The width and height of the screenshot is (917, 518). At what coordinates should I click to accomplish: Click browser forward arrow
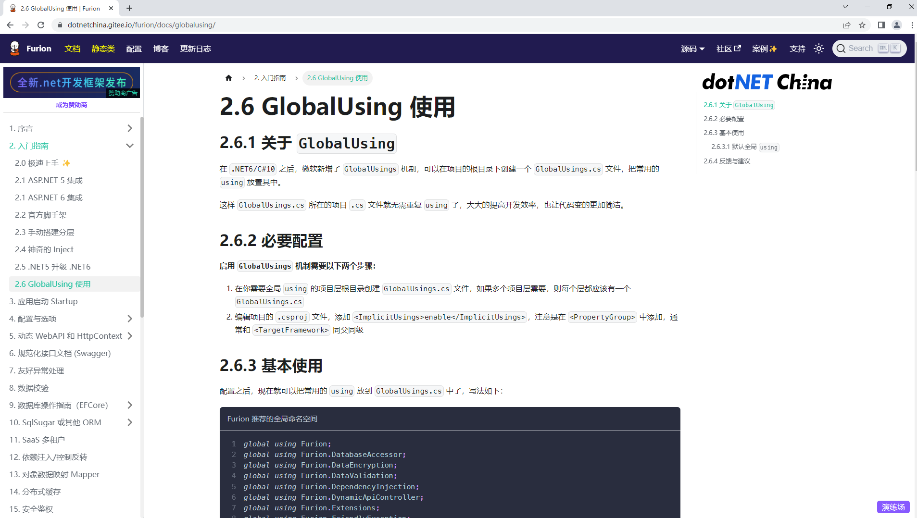pyautogui.click(x=25, y=25)
